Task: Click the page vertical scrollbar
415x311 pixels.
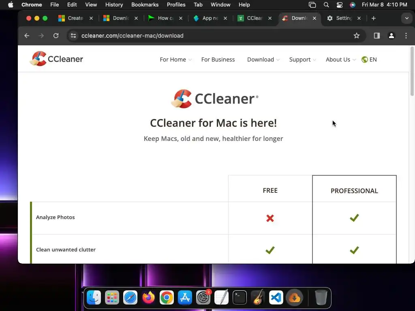Action: coord(412,71)
